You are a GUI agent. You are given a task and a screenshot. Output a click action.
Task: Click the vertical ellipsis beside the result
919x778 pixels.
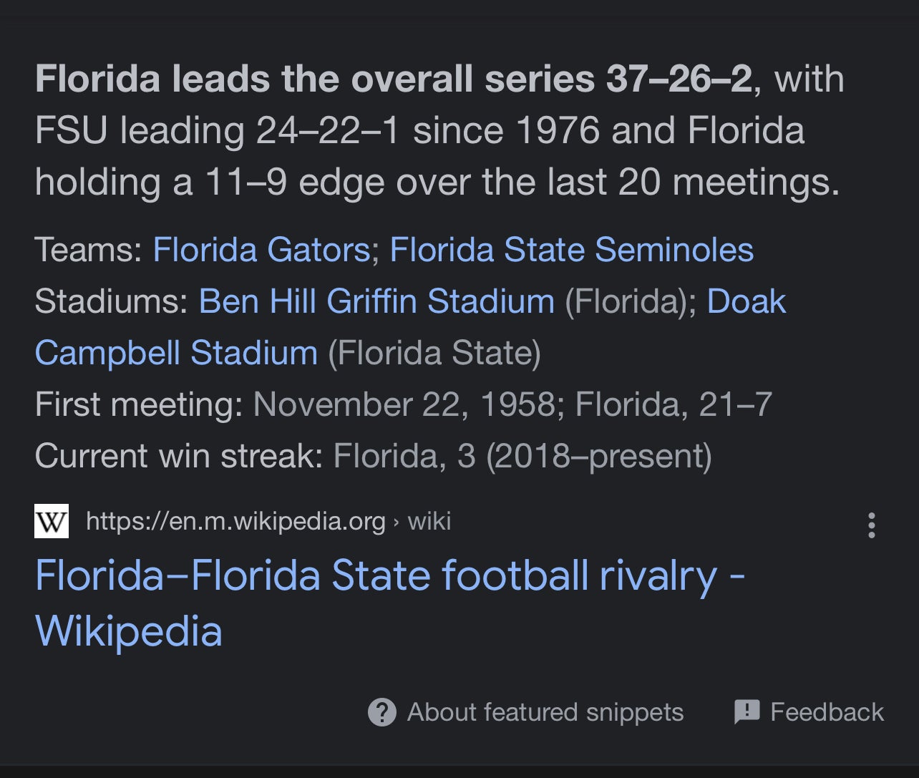click(x=872, y=526)
